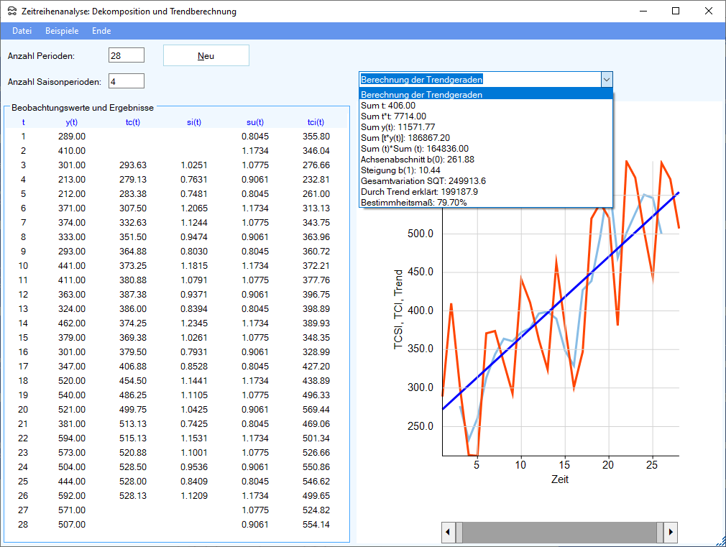
Task: Click the app icon in title bar
Action: pyautogui.click(x=12, y=12)
